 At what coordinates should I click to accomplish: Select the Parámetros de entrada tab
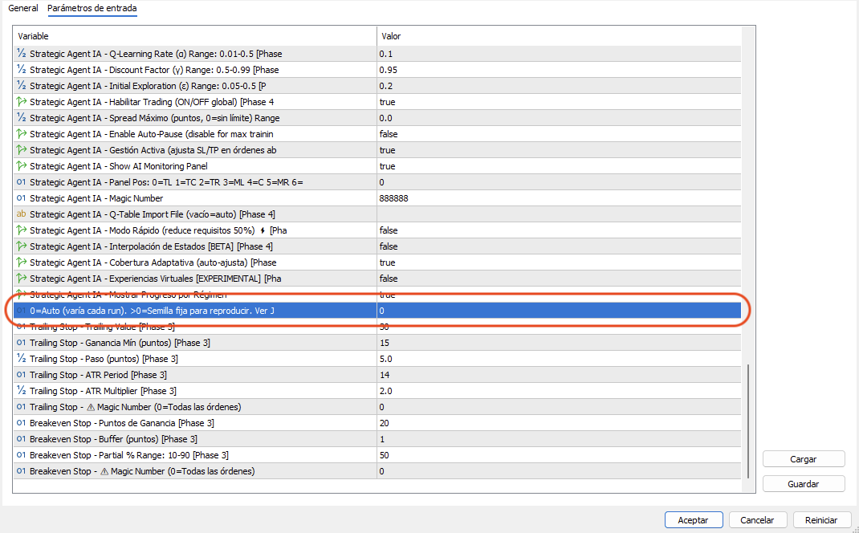click(92, 8)
